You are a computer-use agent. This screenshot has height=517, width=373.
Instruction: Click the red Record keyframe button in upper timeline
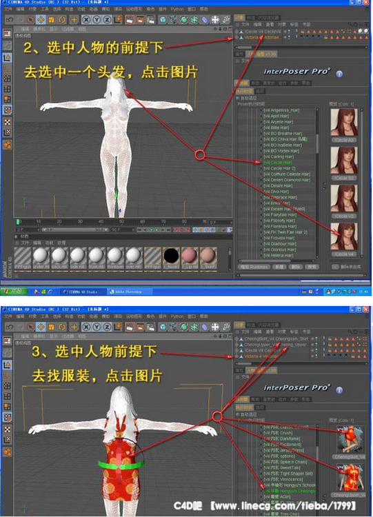click(x=177, y=230)
